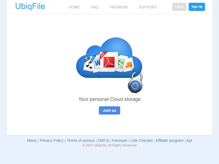Open the Affiliate program link
This screenshot has width=219, height=164.
tap(169, 140)
